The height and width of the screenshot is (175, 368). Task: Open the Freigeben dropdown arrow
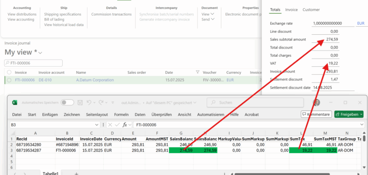(361, 114)
